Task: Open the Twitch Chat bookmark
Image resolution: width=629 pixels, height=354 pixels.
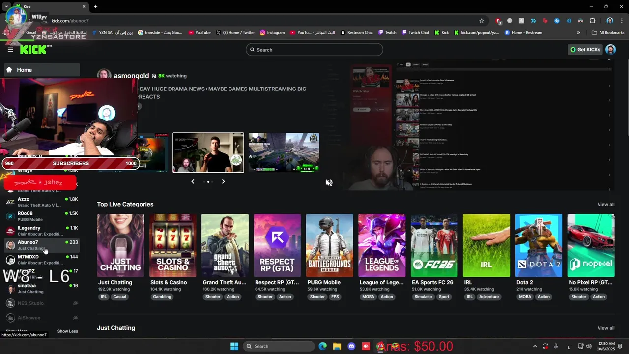Action: point(415,33)
